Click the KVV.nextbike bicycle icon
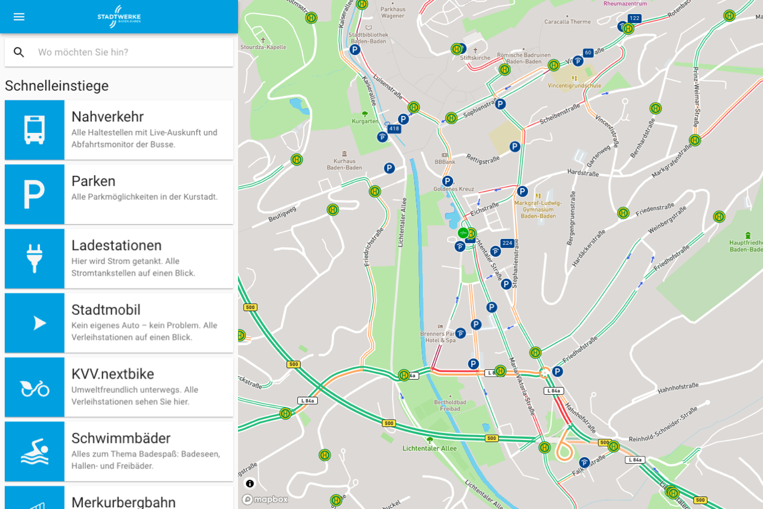This screenshot has height=509, width=763. click(34, 387)
